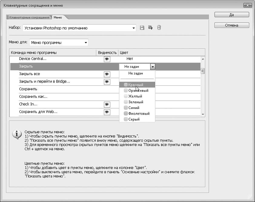Toggle visibility for Закрыть и перейти в Bridge
This screenshot has height=202, width=255.
click(x=107, y=82)
